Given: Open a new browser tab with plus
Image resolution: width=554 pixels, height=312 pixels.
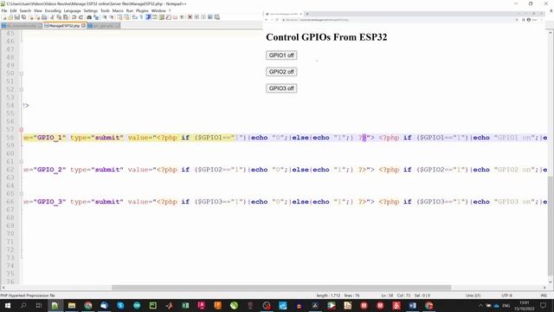Looking at the screenshot, I should coord(307,14).
